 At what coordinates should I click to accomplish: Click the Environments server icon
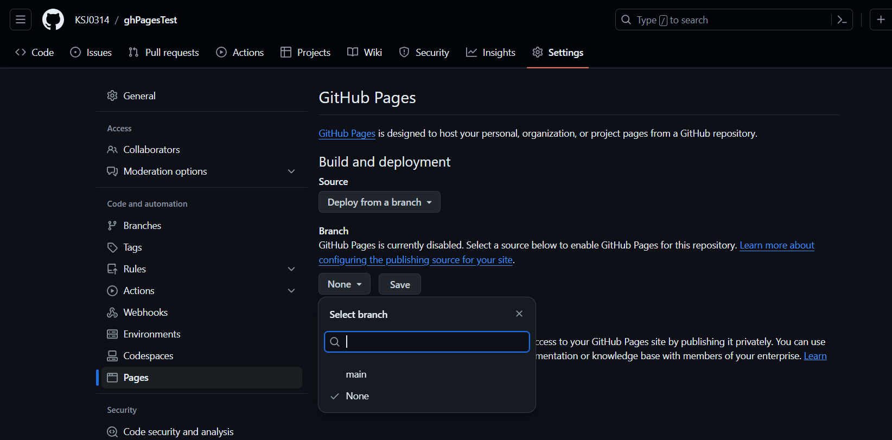(x=112, y=334)
